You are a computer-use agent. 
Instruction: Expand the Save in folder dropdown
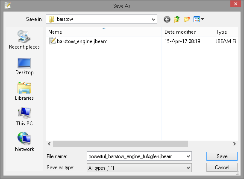[153, 20]
